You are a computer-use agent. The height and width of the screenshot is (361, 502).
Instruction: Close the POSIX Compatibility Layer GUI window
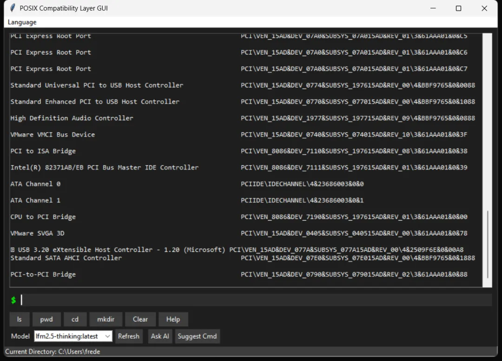(x=484, y=8)
